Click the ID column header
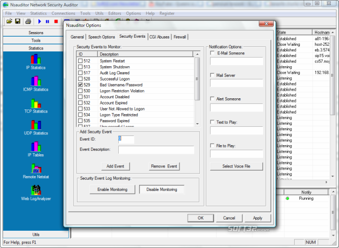The width and height of the screenshot is (339, 248). click(87, 54)
